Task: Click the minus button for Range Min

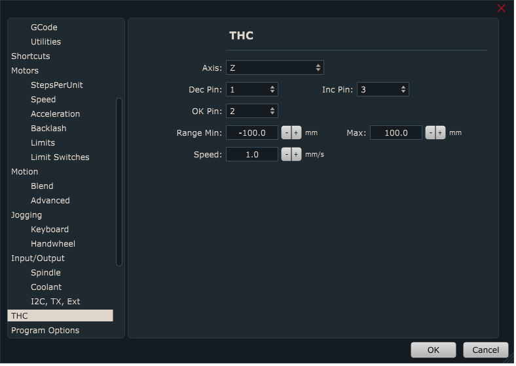Action: point(286,133)
